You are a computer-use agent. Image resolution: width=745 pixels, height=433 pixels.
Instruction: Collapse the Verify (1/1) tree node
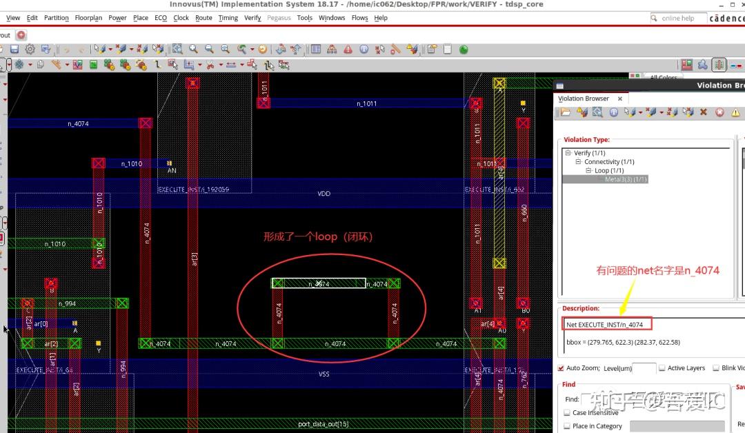568,153
